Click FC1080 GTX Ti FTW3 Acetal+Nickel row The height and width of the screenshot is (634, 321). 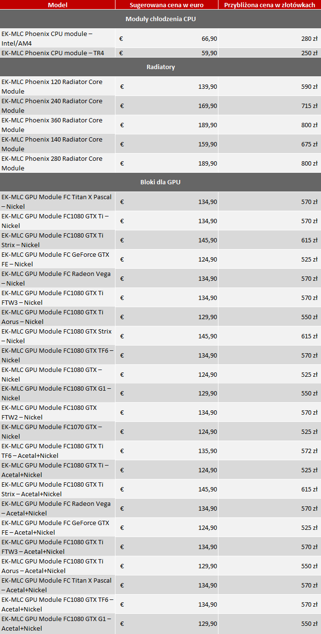click(160, 547)
